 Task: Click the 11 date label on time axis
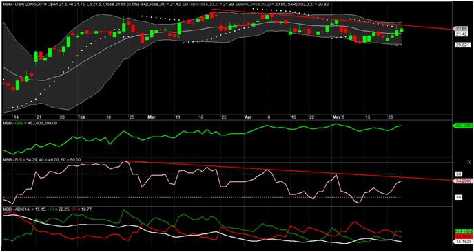point(178,117)
